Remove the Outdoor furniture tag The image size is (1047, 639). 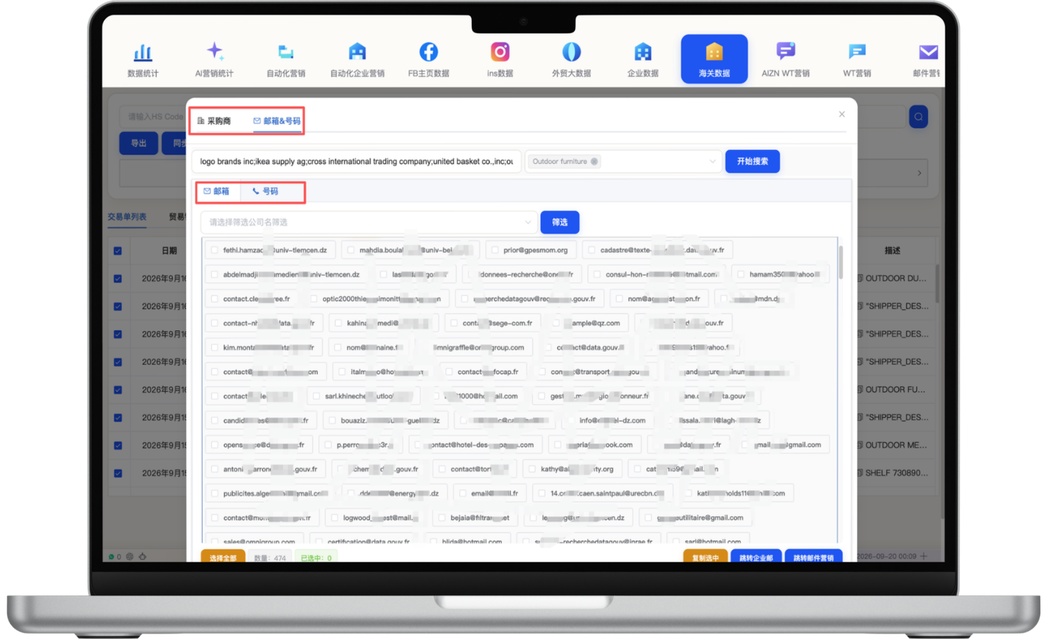pos(594,161)
